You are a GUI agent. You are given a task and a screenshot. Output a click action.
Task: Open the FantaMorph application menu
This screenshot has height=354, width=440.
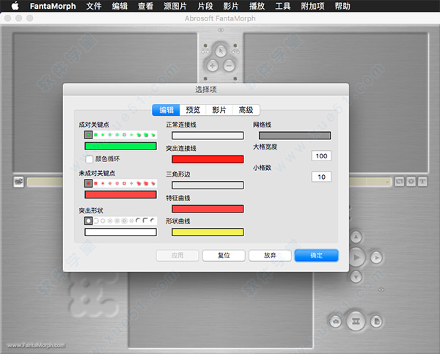click(53, 6)
